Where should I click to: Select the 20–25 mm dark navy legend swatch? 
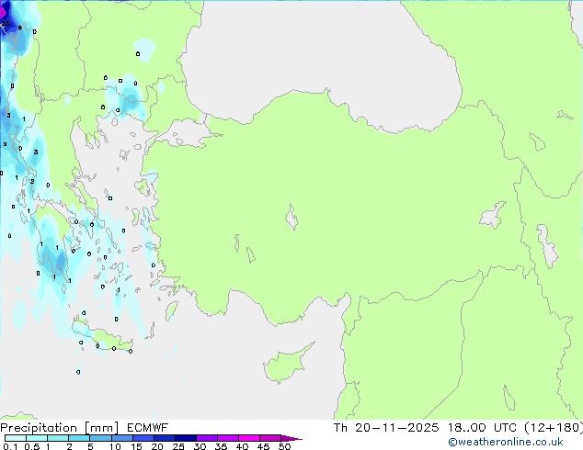pyautogui.click(x=165, y=438)
